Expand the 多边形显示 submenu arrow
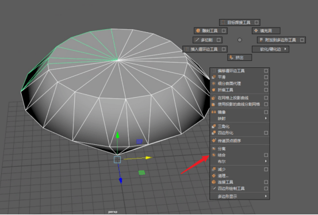The height and width of the screenshot is (215, 318). click(266, 196)
